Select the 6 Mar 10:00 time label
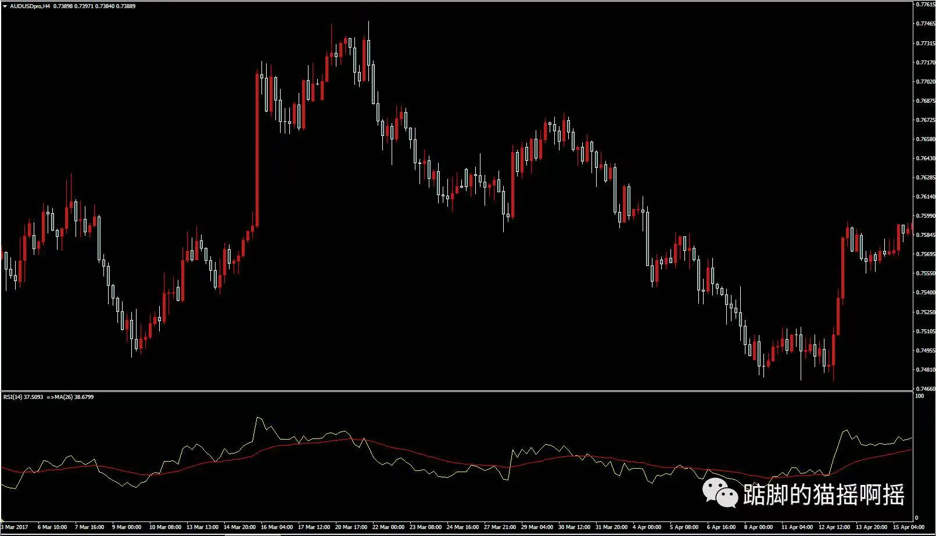936x536 pixels. coord(53,528)
